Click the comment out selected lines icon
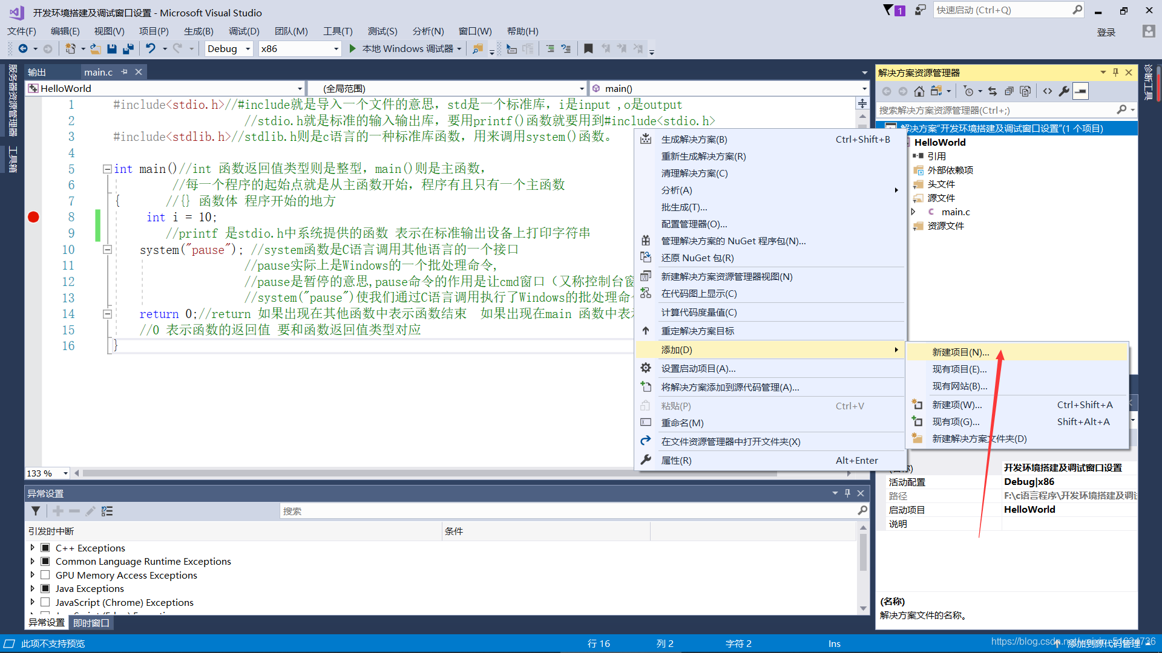The width and height of the screenshot is (1162, 653). 550,49
